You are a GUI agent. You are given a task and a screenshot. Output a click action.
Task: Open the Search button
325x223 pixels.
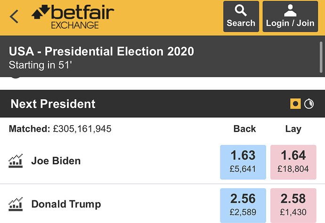(241, 16)
